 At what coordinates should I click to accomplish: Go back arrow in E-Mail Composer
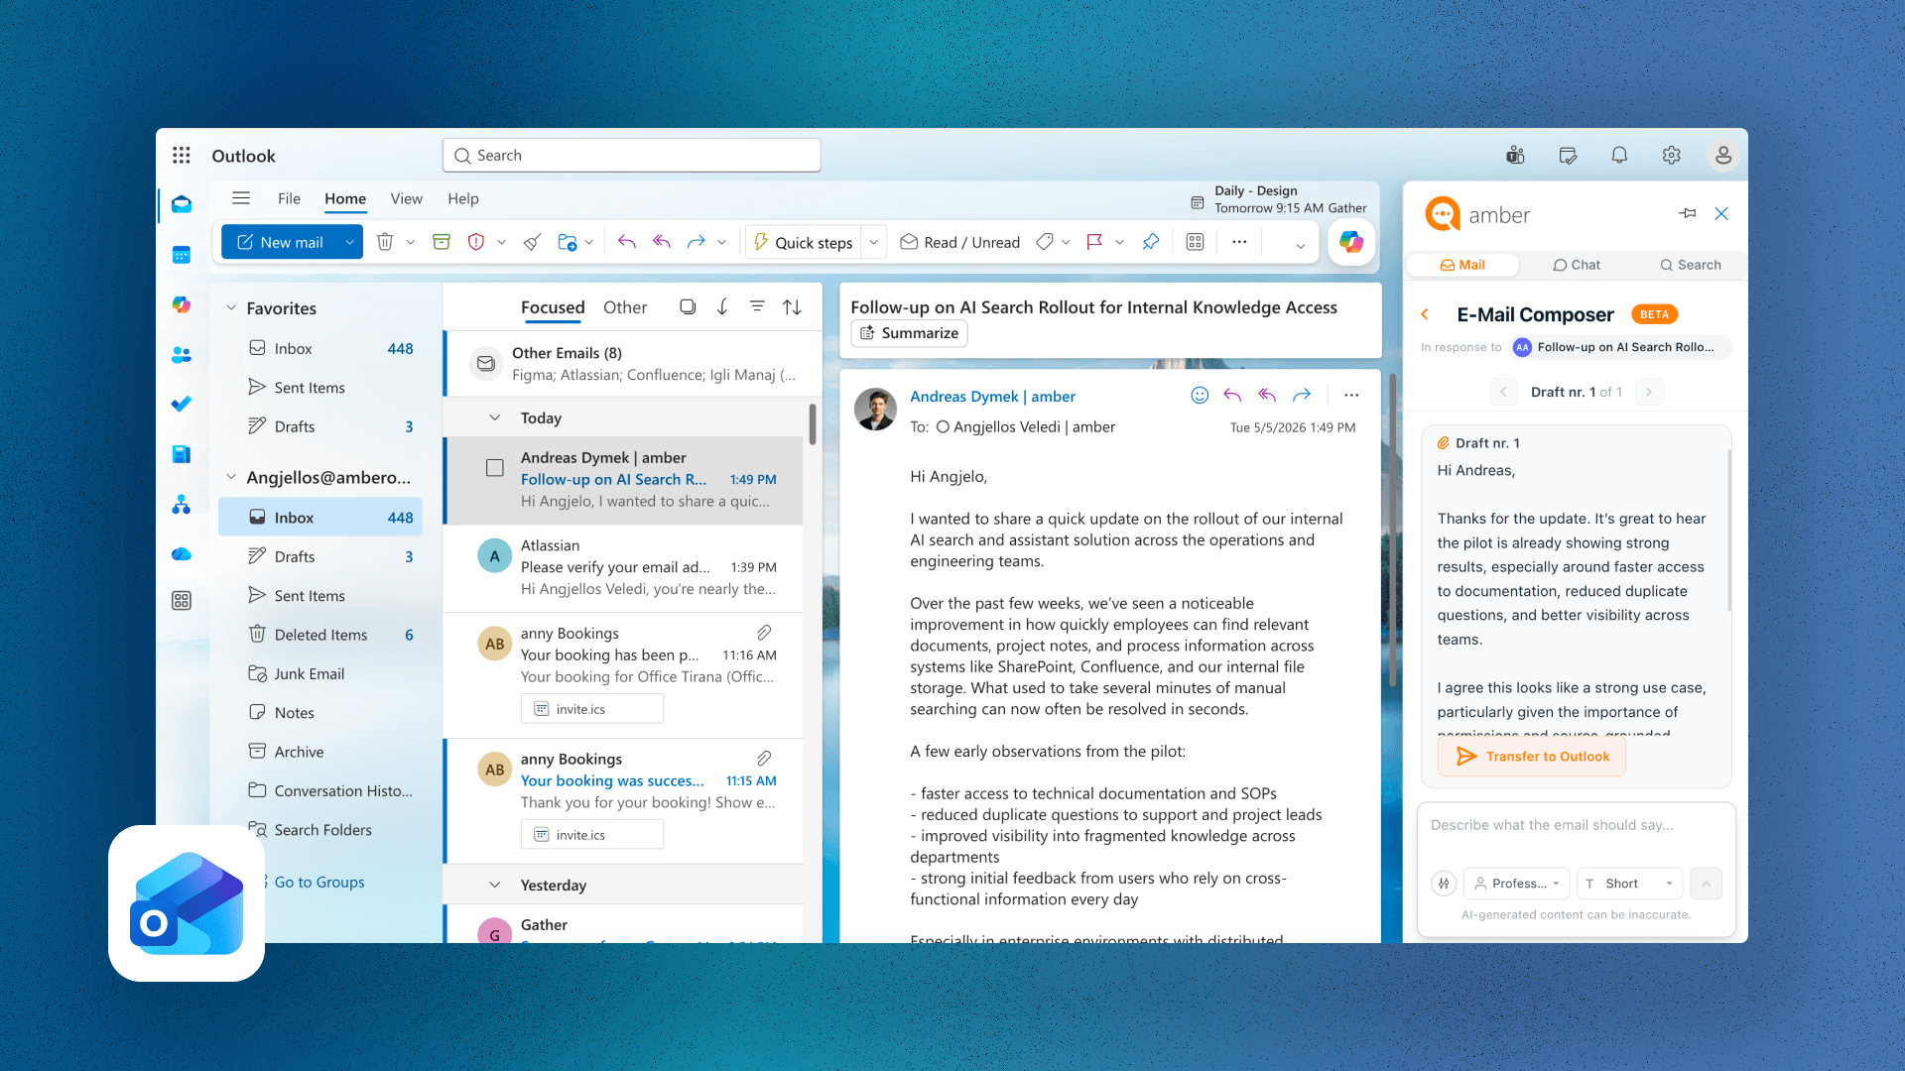click(1425, 314)
